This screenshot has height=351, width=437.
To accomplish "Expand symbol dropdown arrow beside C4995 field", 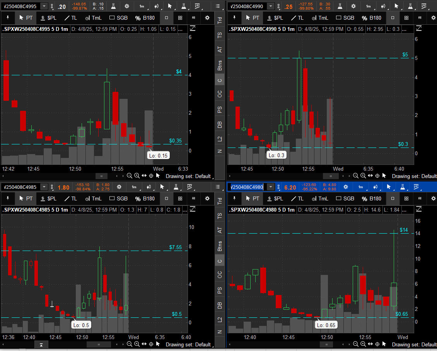I will 44,6.
